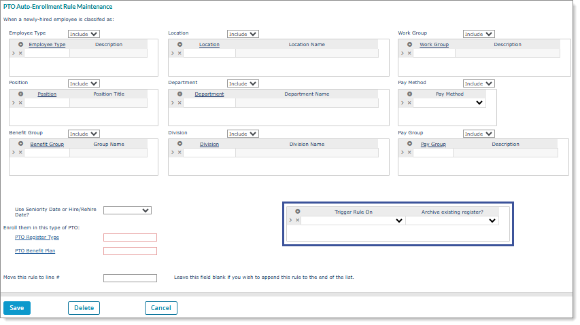Open the Employee Type Include dropdown

pos(84,34)
